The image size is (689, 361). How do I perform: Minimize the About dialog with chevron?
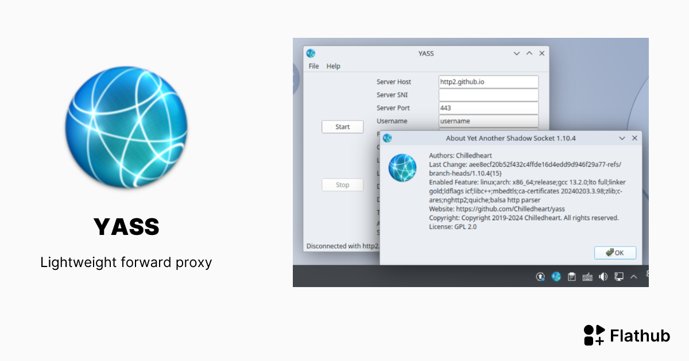(622, 138)
